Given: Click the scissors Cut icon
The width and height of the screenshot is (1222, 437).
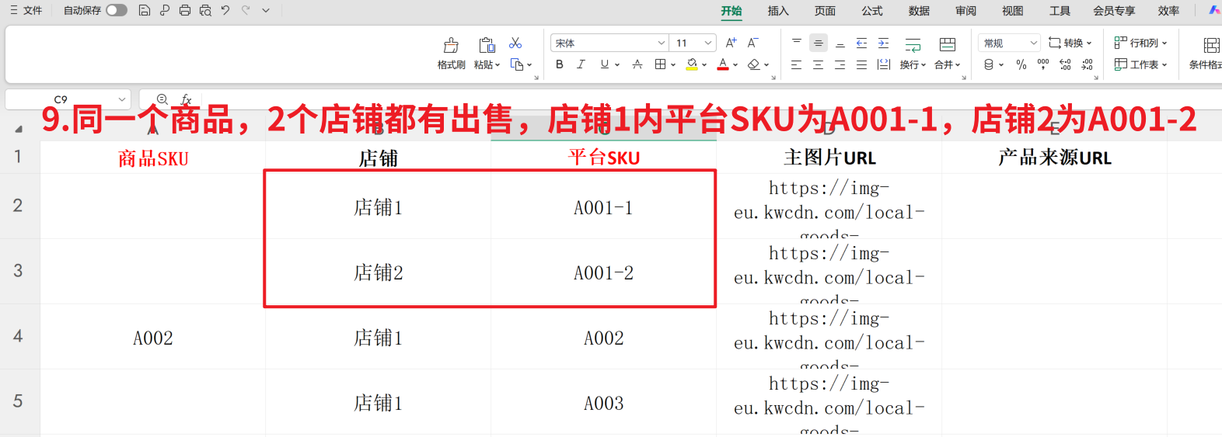Looking at the screenshot, I should click(515, 43).
